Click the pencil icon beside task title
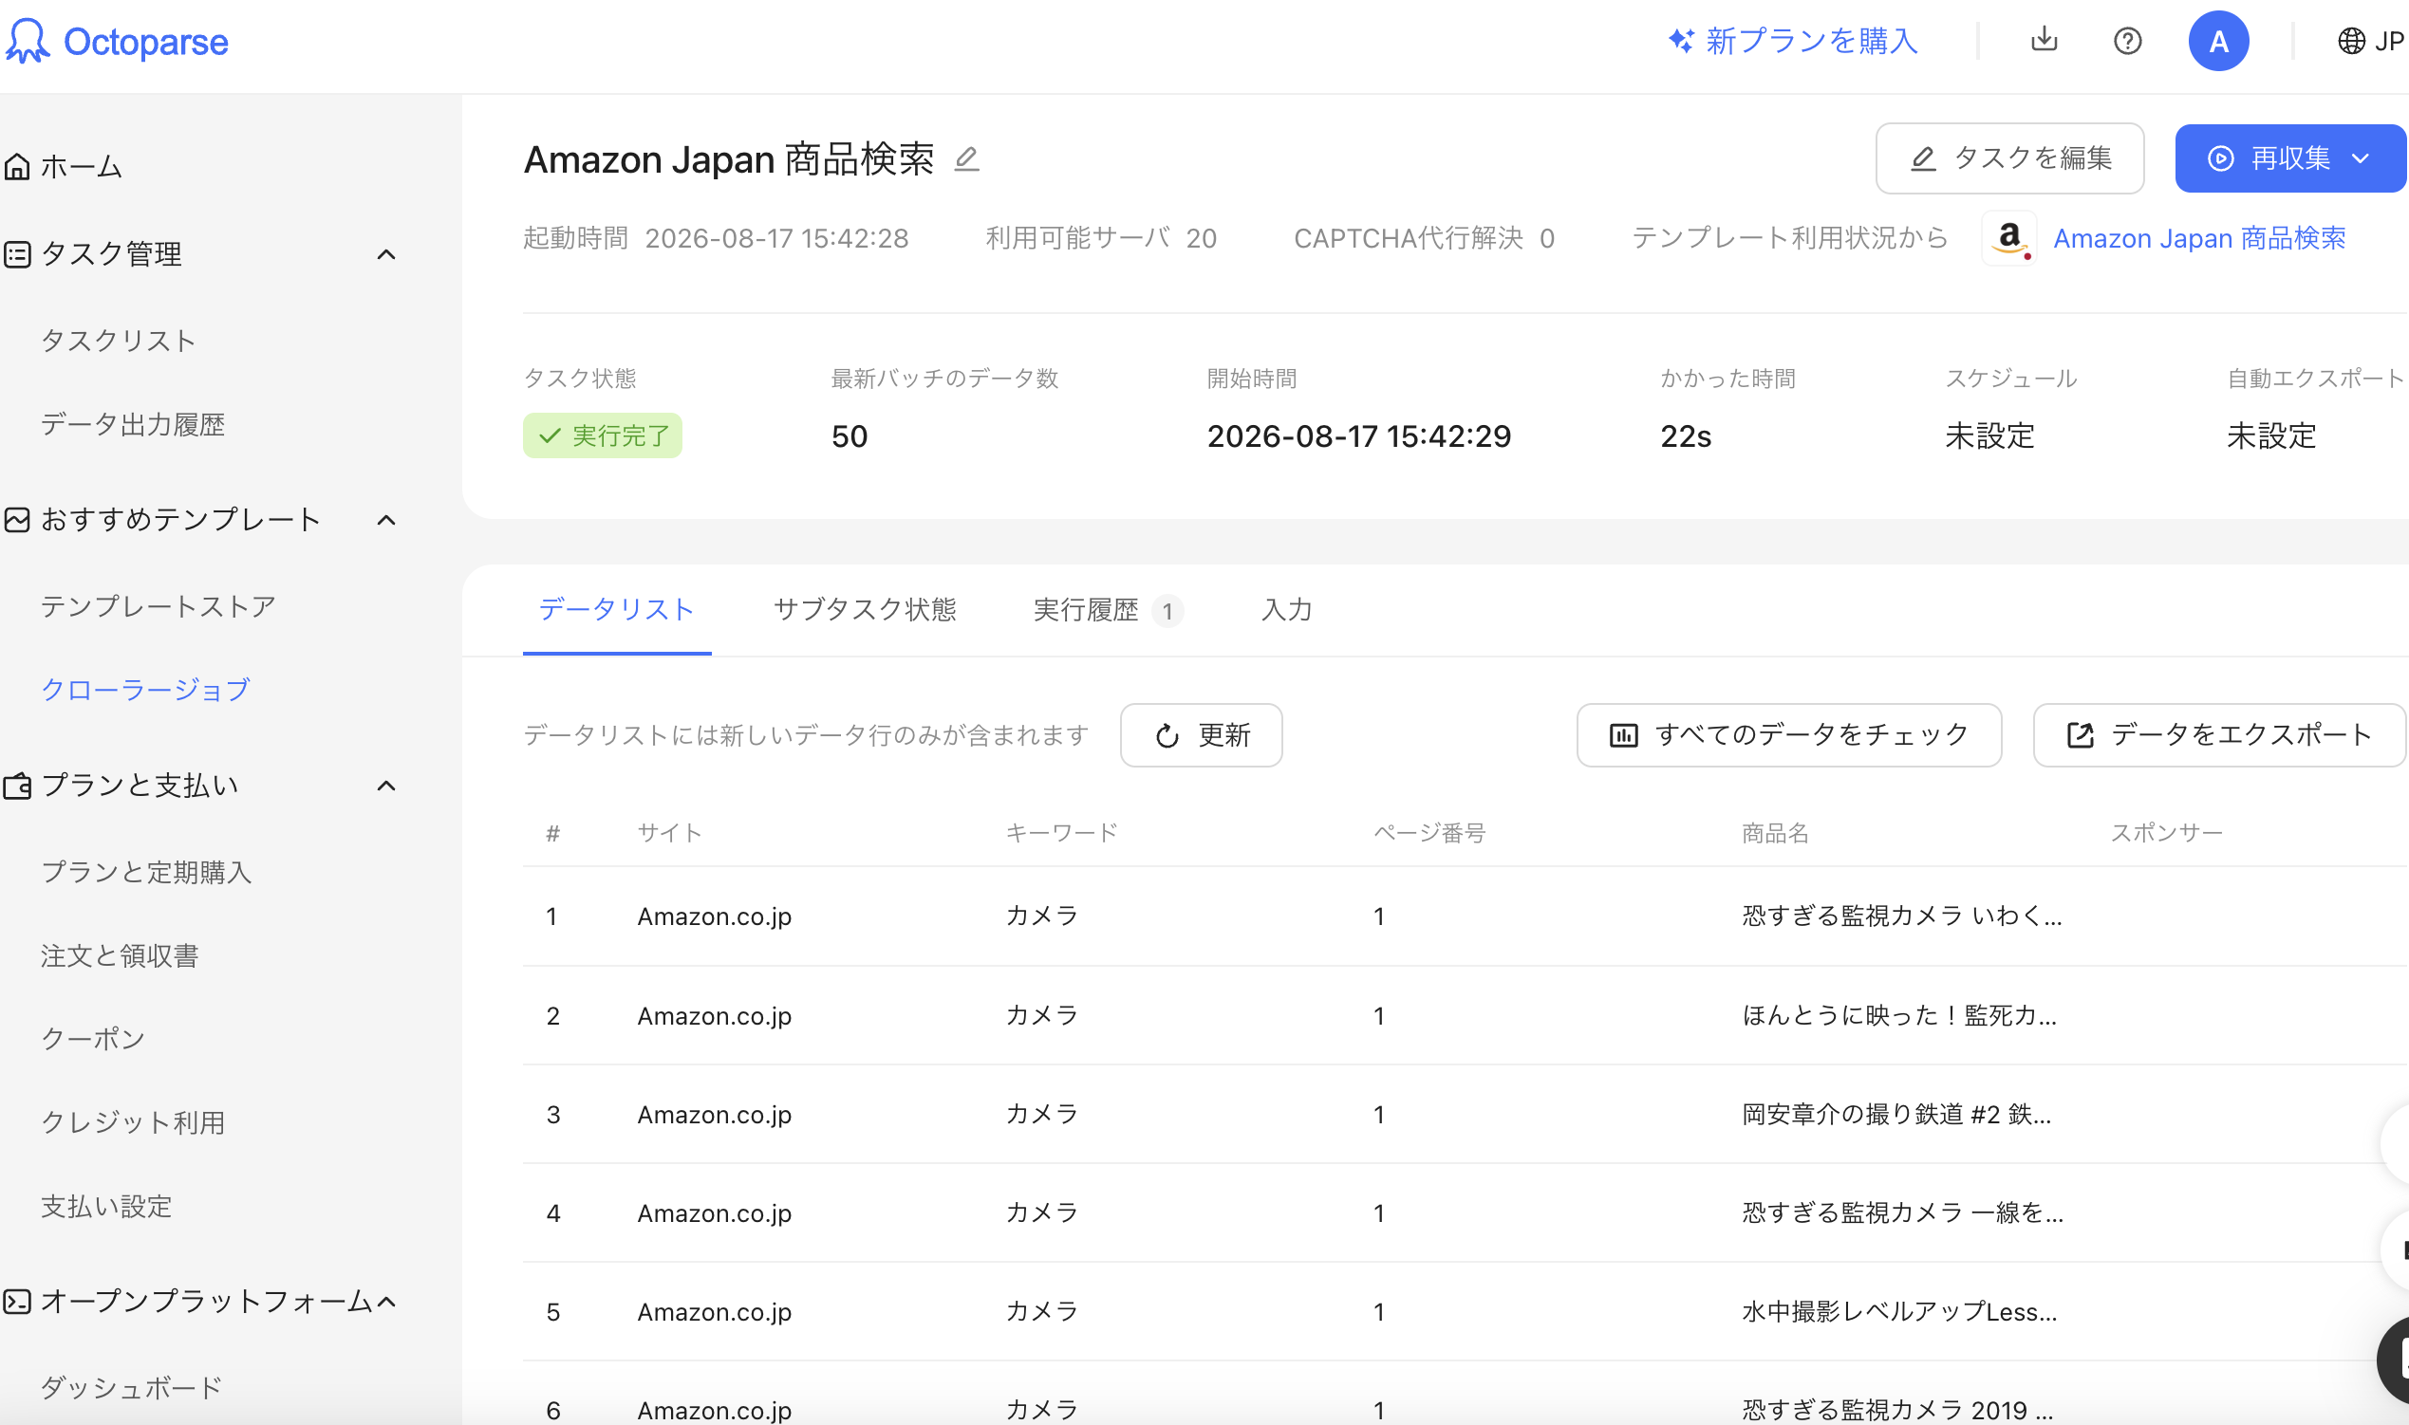 click(x=966, y=158)
